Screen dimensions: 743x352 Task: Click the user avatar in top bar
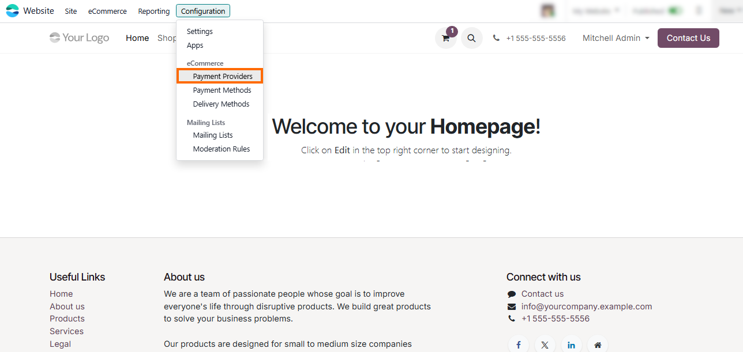(x=547, y=11)
